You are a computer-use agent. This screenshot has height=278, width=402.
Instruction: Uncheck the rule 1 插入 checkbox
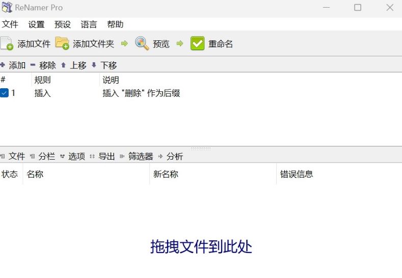coord(4,93)
